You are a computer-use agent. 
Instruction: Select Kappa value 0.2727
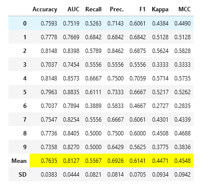[x=160, y=106]
